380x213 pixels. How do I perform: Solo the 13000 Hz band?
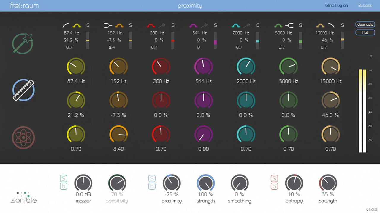point(343,25)
